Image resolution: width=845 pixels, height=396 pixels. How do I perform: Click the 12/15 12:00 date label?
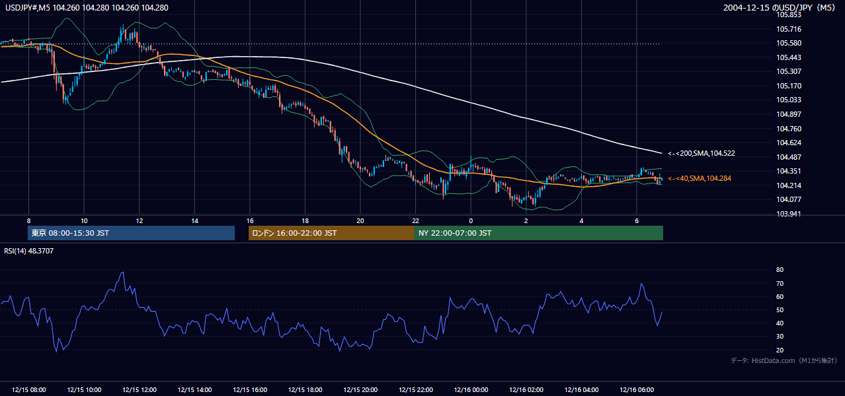pos(139,390)
